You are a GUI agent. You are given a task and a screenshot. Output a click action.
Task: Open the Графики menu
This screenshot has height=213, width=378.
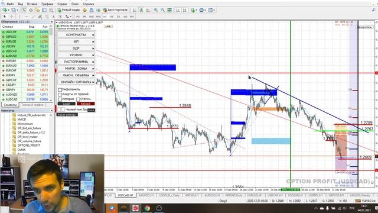(47, 4)
